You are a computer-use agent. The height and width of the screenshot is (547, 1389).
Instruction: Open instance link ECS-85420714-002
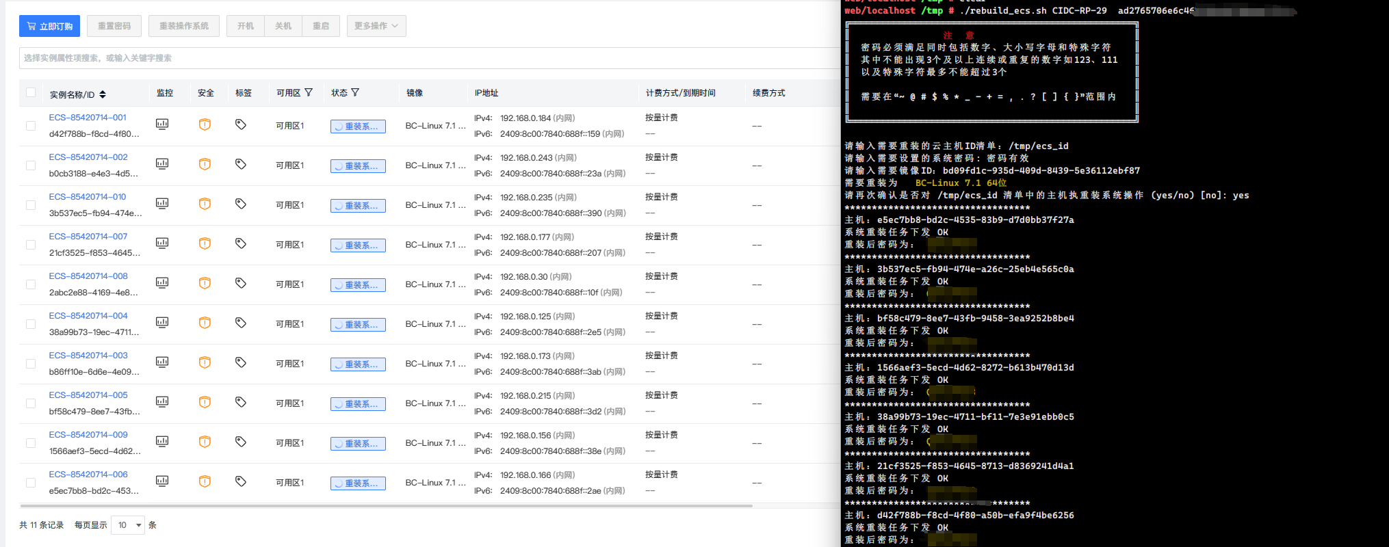(88, 157)
